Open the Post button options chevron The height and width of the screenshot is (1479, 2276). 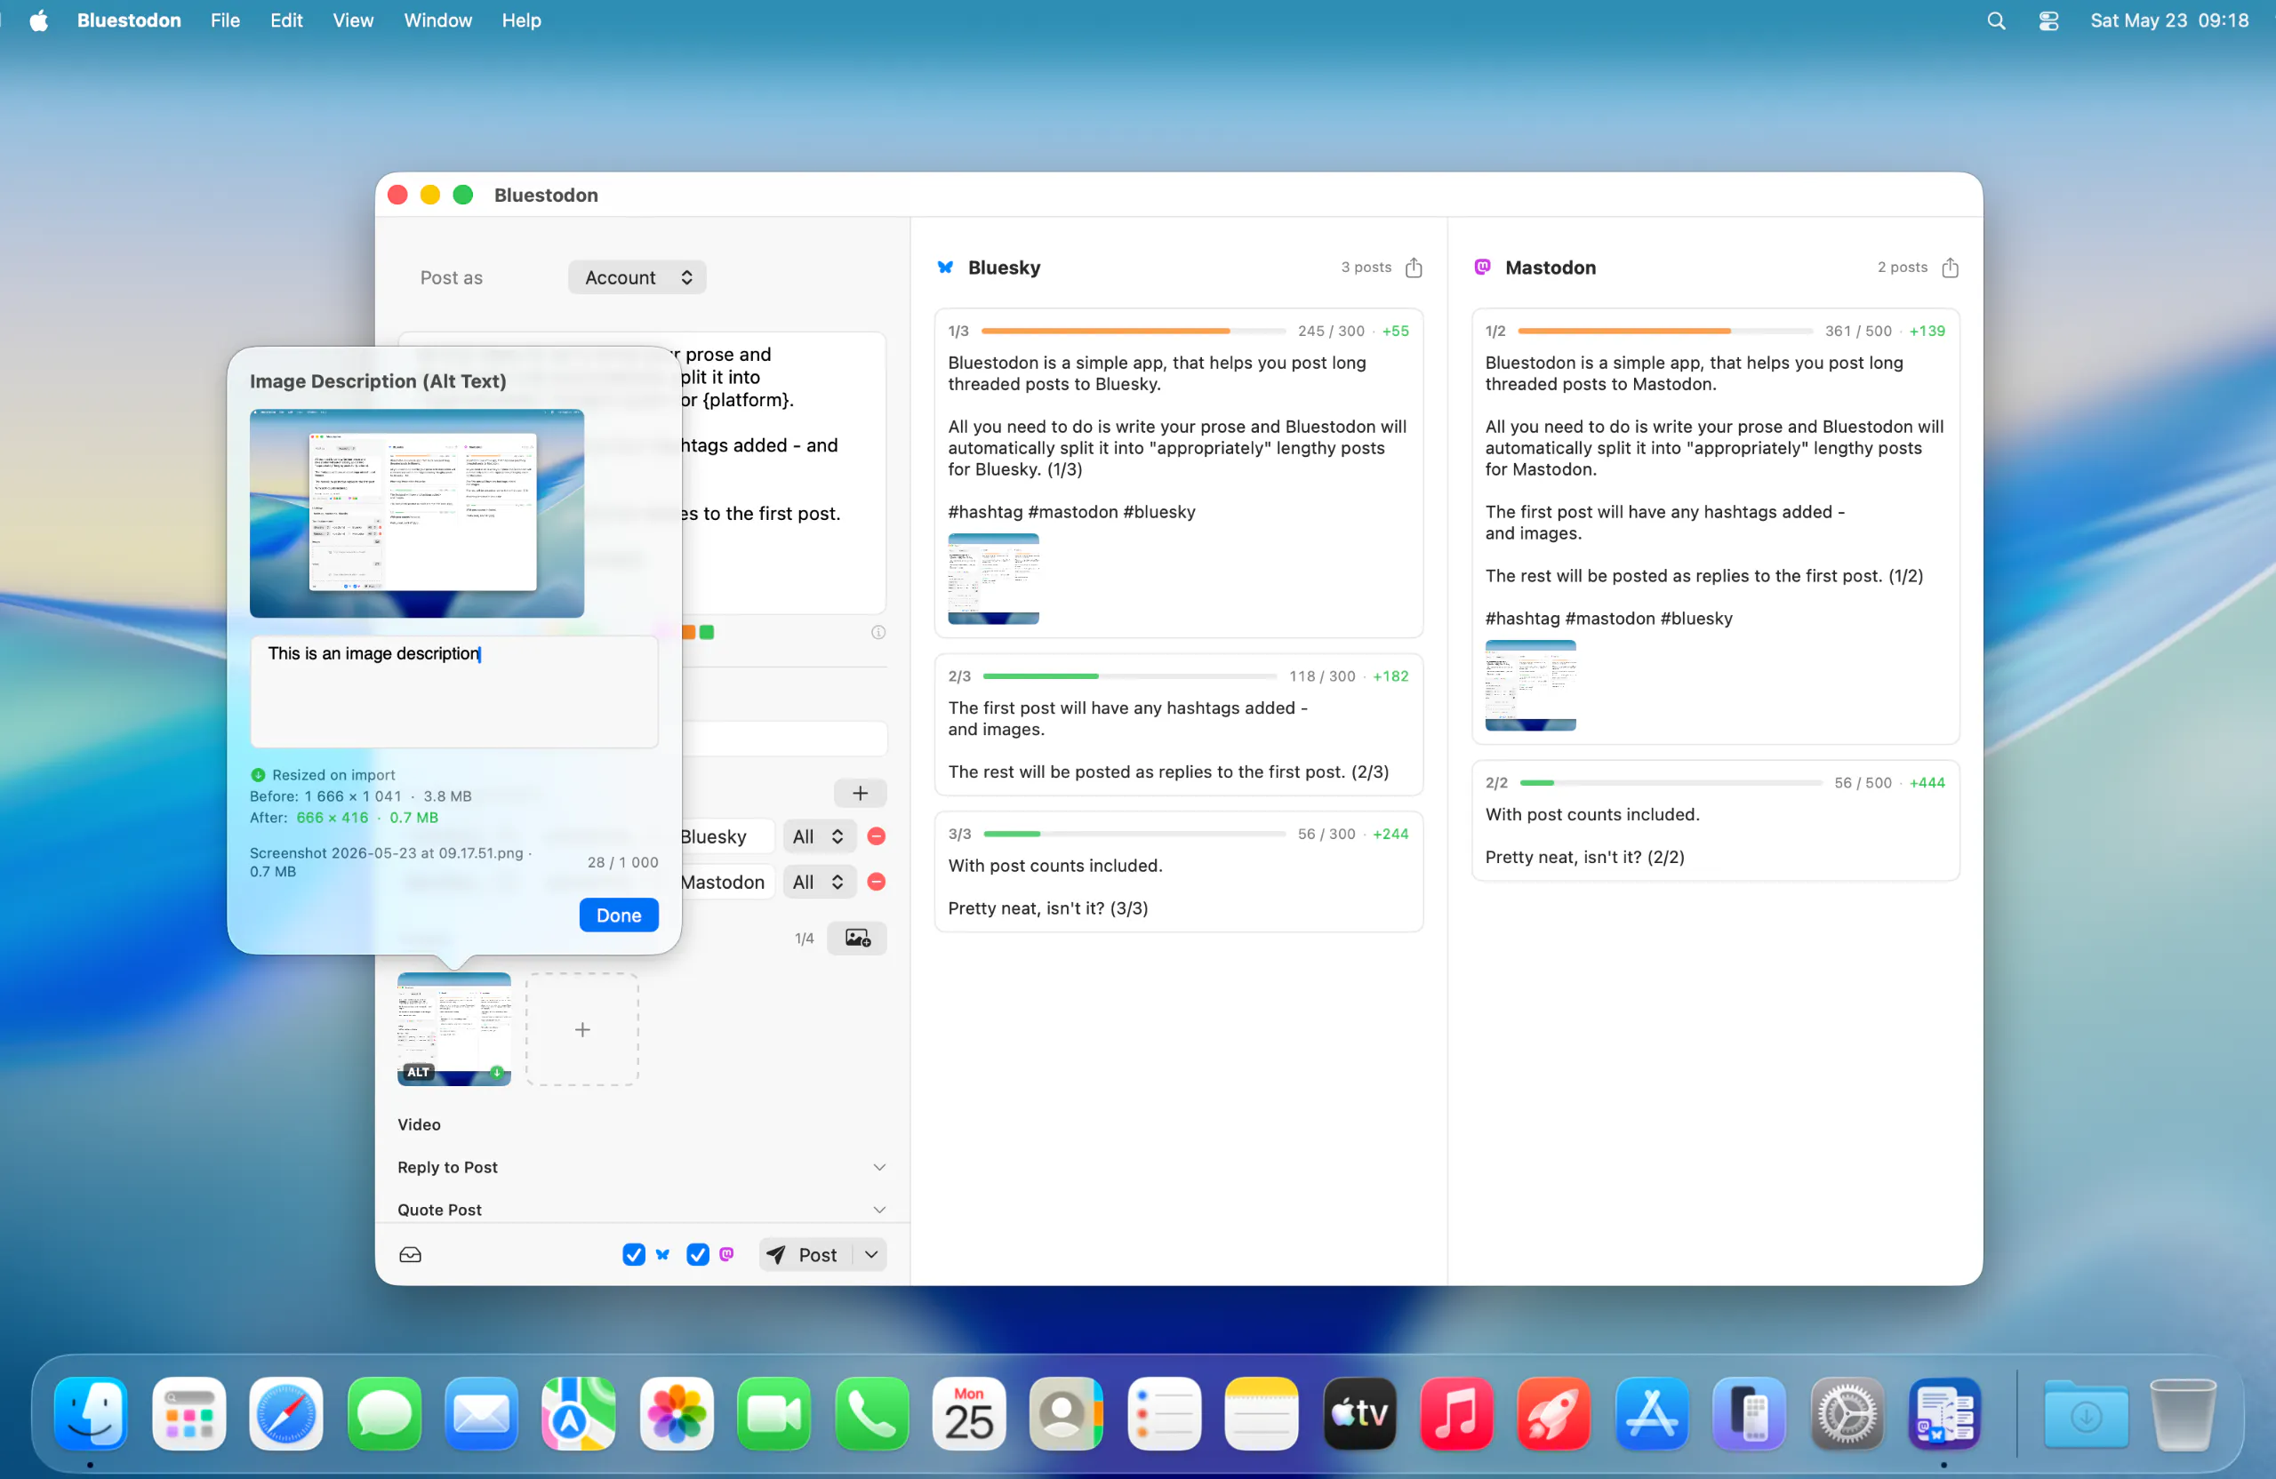870,1254
